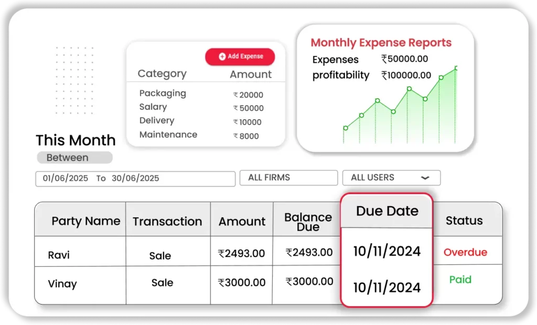Click the Add Expense button
Image resolution: width=537 pixels, height=325 pixels.
240,57
